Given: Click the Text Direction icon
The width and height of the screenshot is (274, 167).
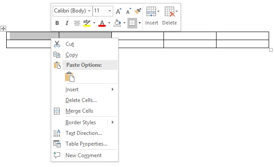Looking at the screenshot, I should pos(57,133).
